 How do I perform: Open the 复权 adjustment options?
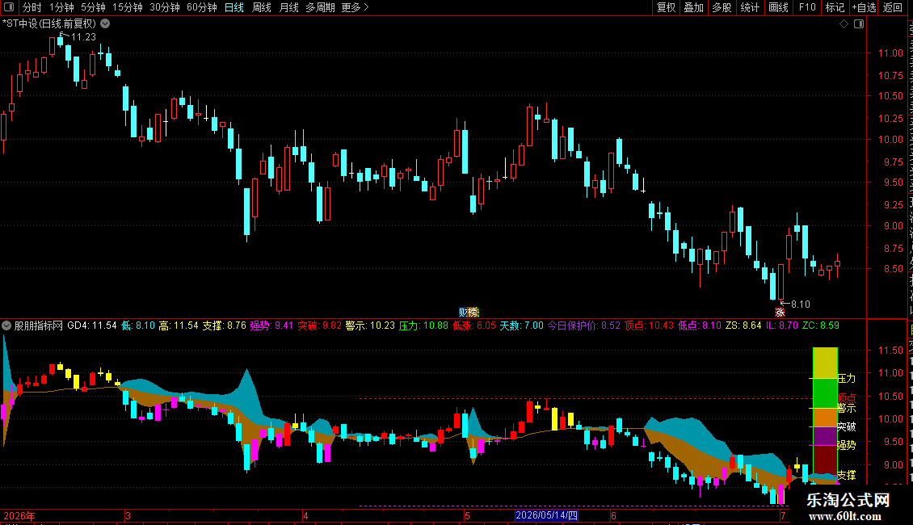click(x=666, y=7)
